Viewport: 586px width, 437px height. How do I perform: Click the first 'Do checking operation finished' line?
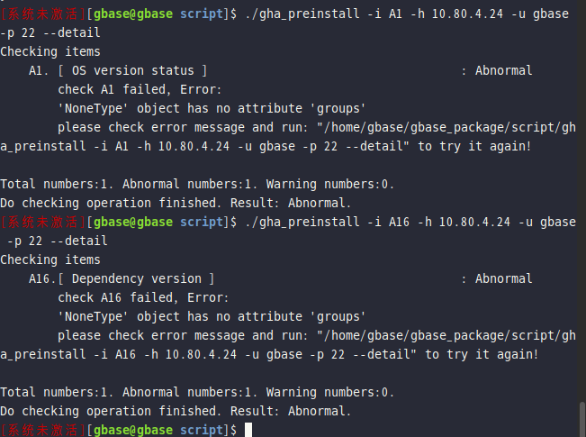coord(176,203)
